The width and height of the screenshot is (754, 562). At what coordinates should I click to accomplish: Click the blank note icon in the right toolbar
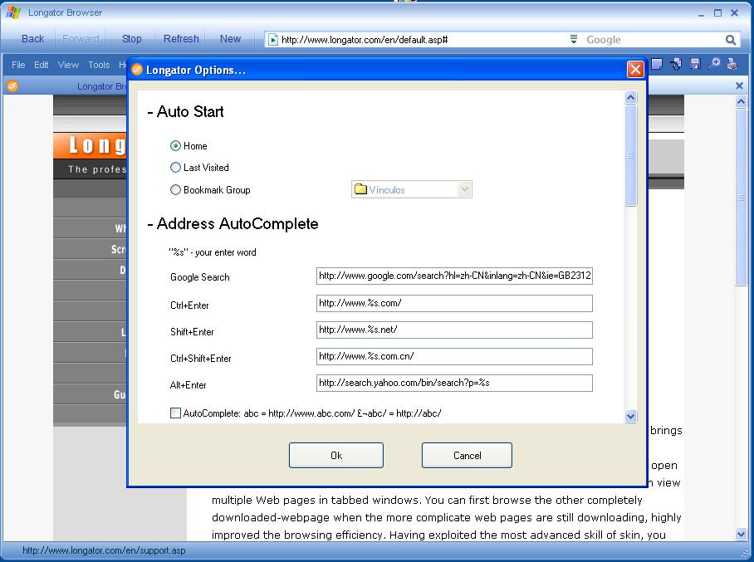click(656, 64)
